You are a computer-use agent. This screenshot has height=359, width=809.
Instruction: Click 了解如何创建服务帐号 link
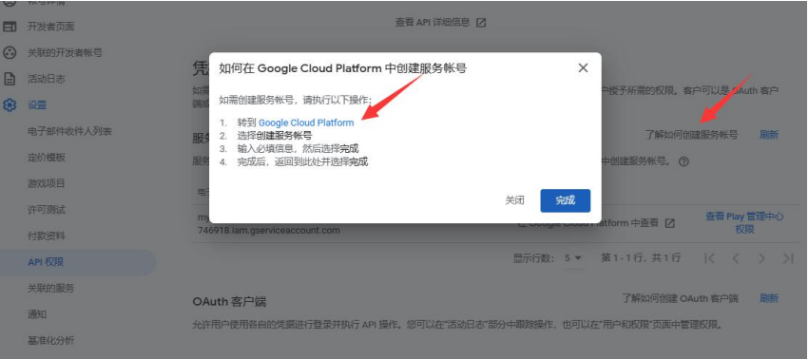[x=691, y=135]
